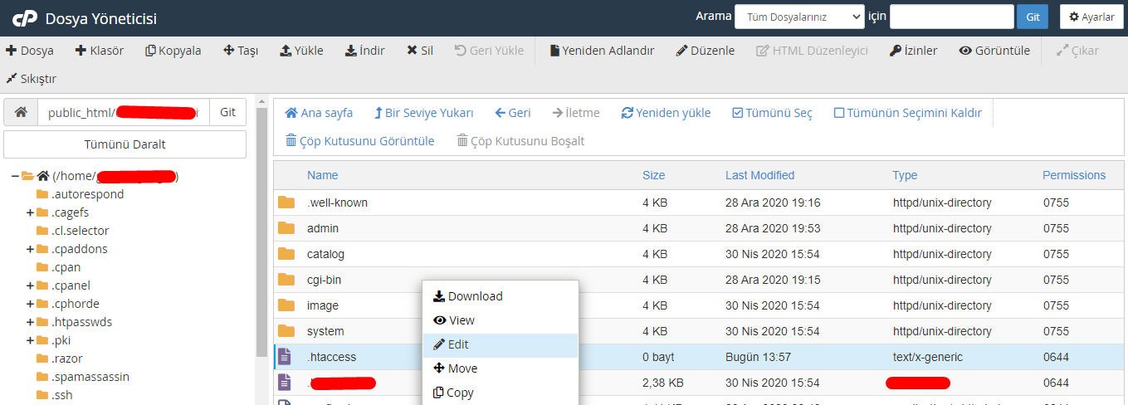Select .ssh in folder tree
The height and width of the screenshot is (405, 1128).
coord(62,395)
